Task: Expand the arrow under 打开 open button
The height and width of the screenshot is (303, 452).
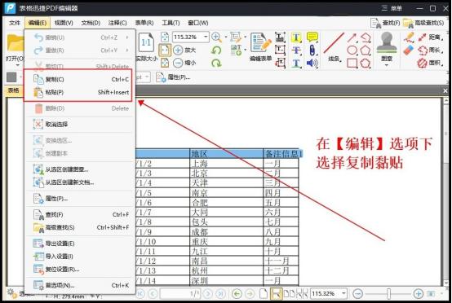Action: [17, 65]
